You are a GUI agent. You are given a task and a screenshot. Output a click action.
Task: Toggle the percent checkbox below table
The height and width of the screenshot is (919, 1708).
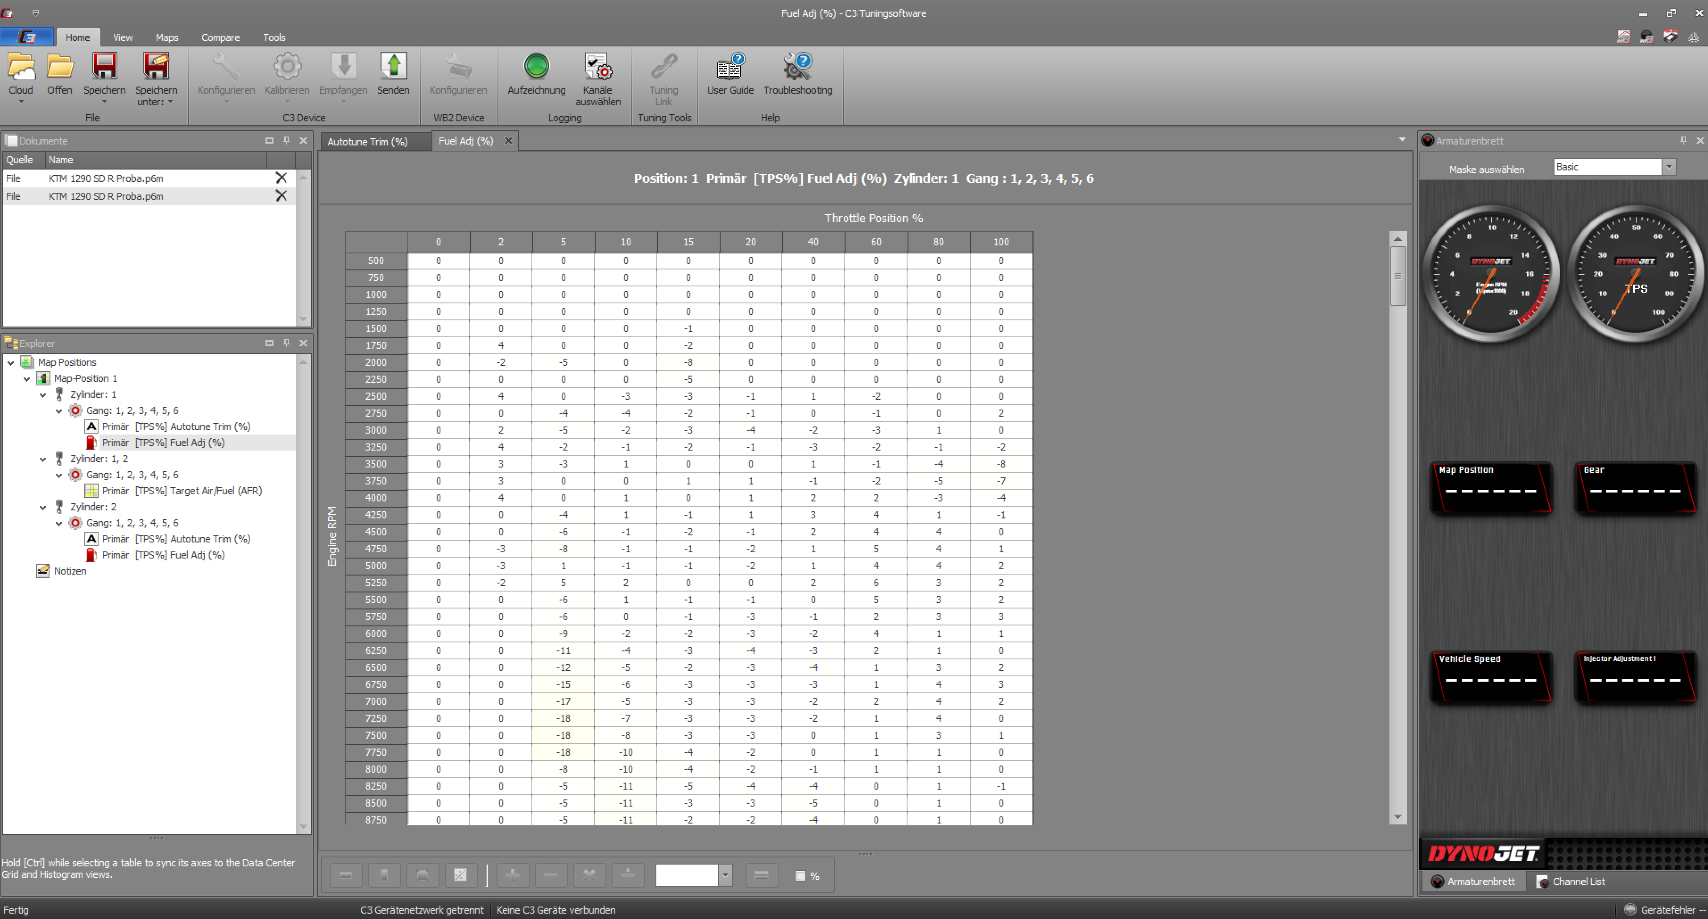point(800,876)
